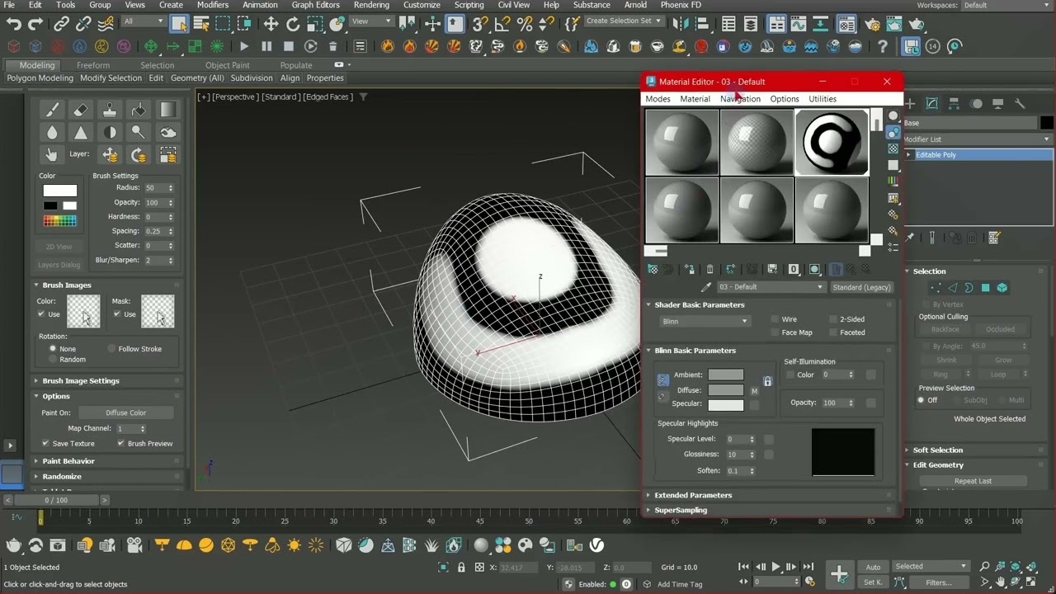Click the Sample Type sphere icon

893,116
